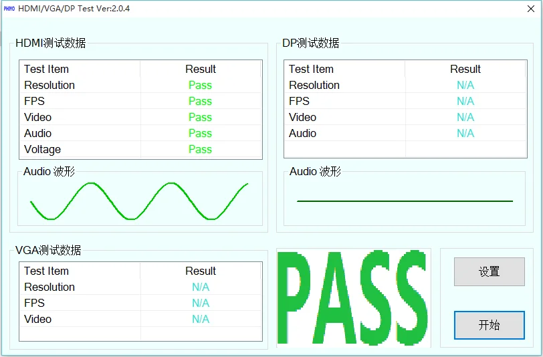Click the 开始 start button
This screenshot has width=543, height=357.
tap(490, 325)
